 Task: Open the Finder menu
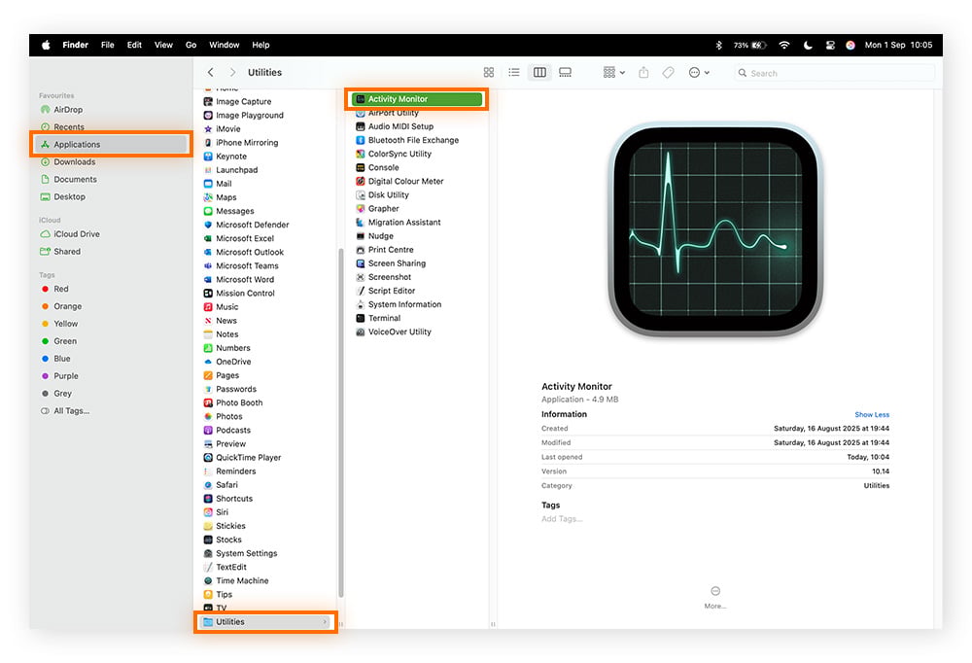pos(75,45)
